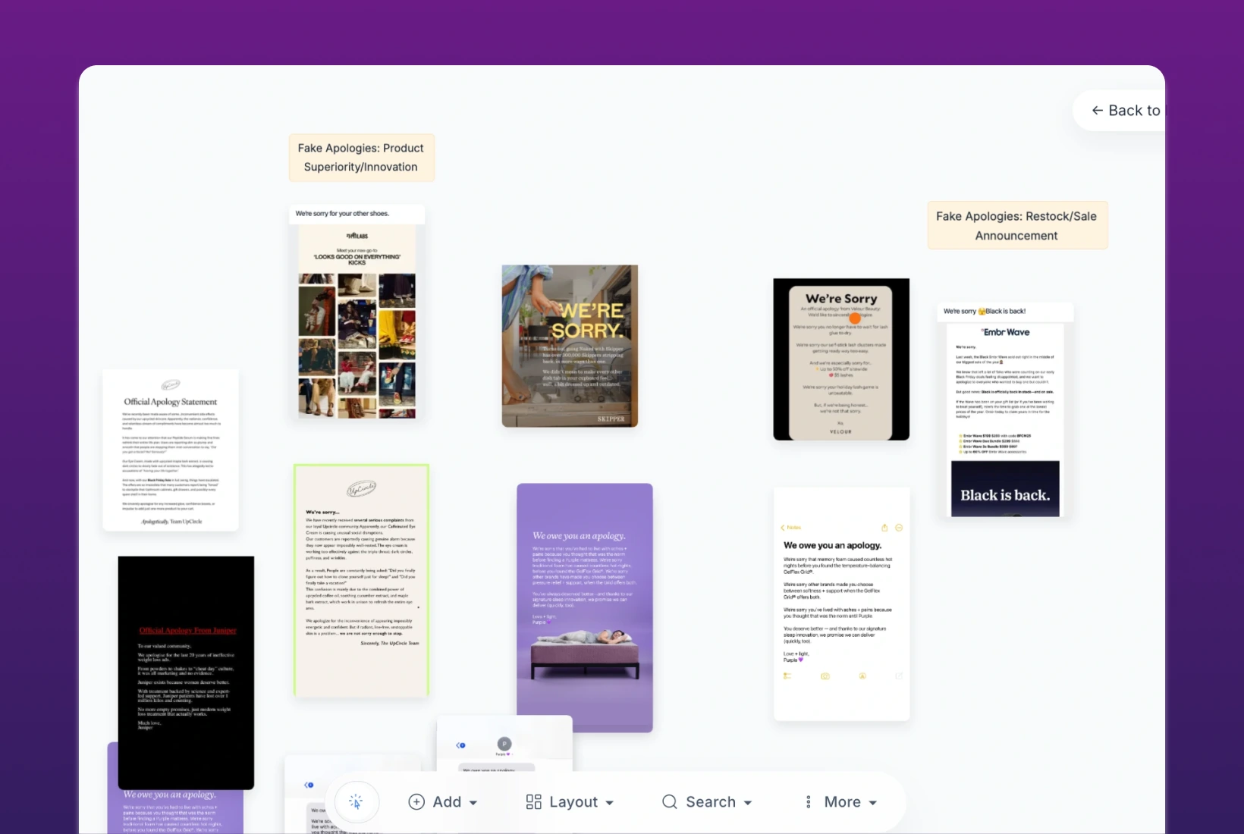Click the chat screenshot thumbnail with avatar
This screenshot has height=834, width=1244.
[504, 744]
